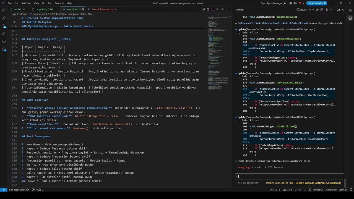This screenshot has height=199, width=354.
Task: Click the LF end of line setting
Action: tap(304, 190)
